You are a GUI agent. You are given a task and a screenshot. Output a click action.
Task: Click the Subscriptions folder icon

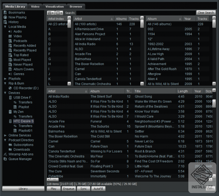[10, 145]
